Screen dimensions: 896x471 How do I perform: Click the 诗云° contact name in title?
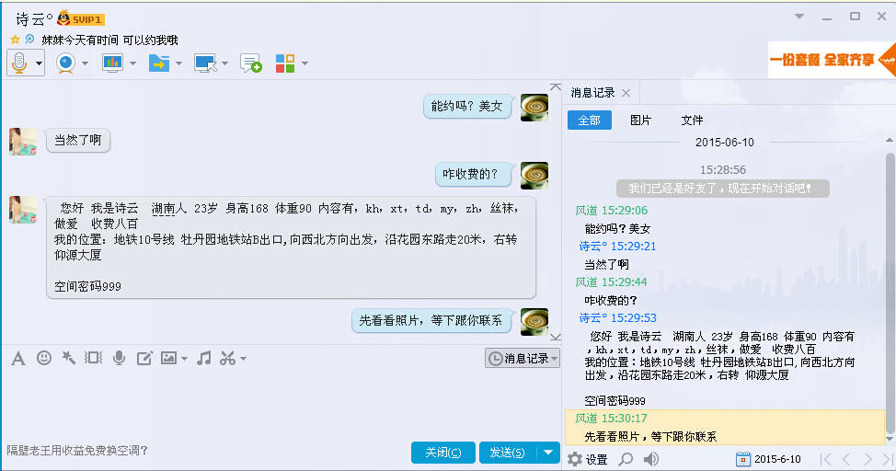34,19
